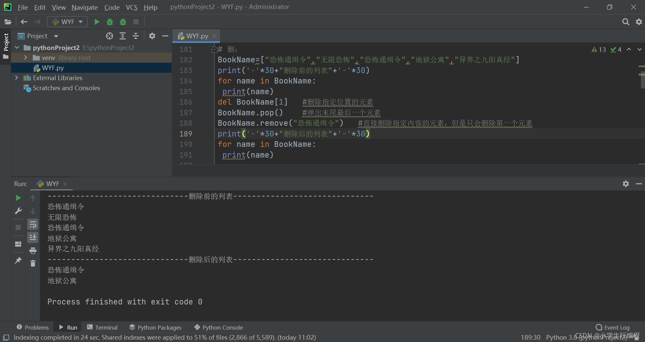The height and width of the screenshot is (342, 645).
Task: Debug WYF with the bug icon
Action: coord(110,22)
